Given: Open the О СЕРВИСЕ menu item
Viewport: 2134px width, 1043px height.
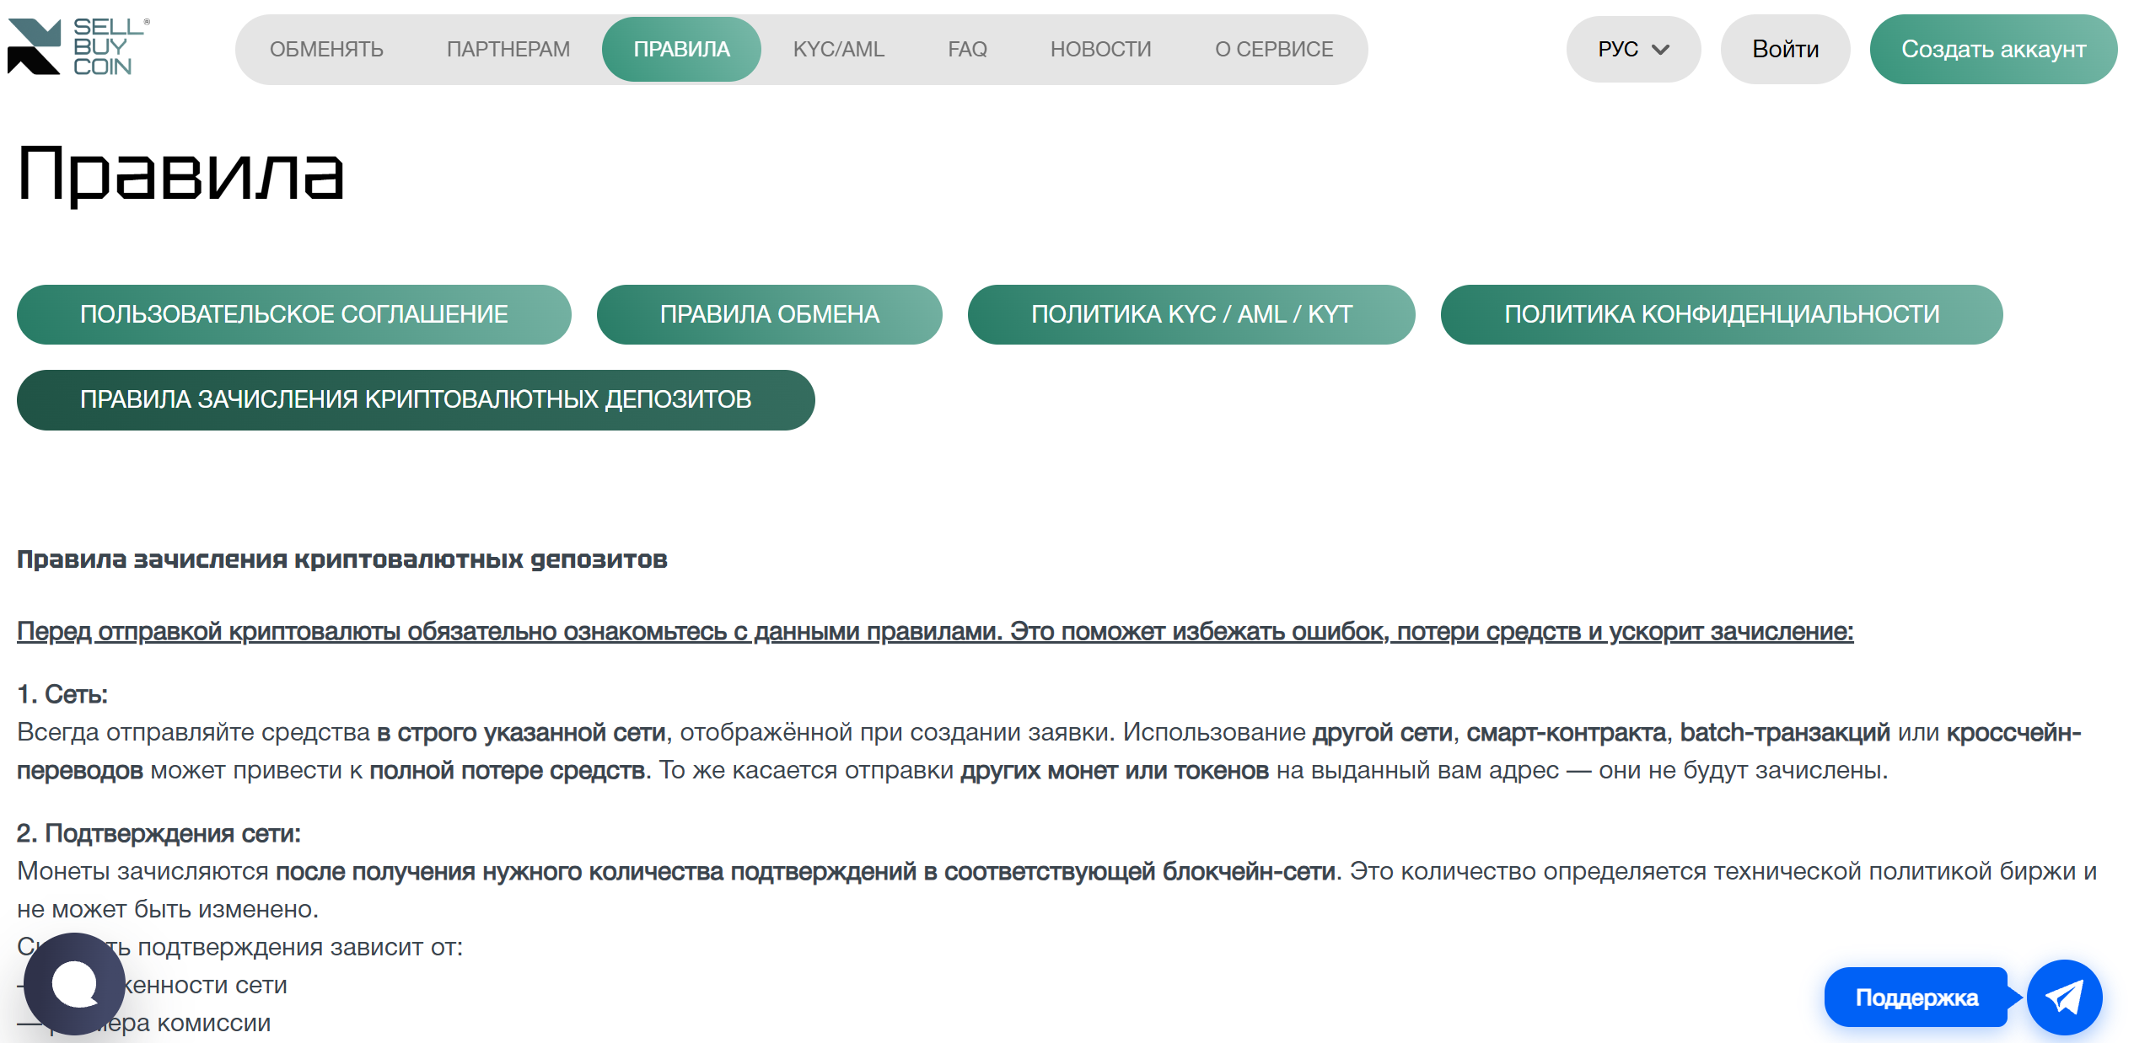Looking at the screenshot, I should [x=1274, y=49].
